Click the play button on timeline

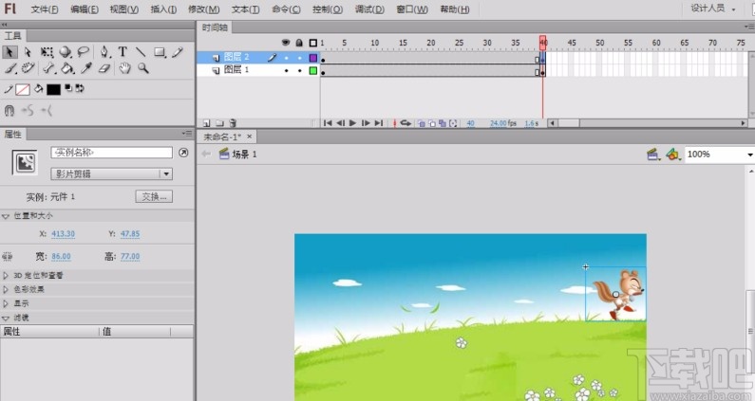point(352,123)
